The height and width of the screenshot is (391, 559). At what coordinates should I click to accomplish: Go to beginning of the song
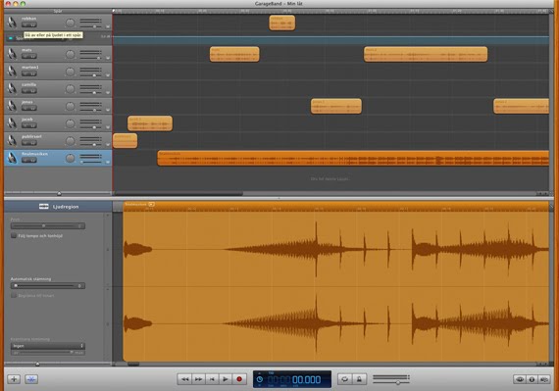(212, 379)
